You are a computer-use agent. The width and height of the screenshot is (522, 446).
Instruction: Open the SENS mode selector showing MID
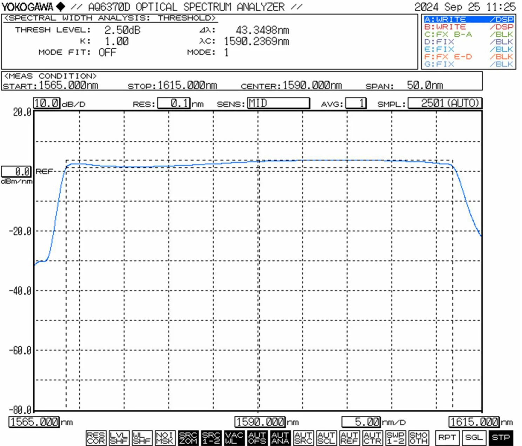[279, 103]
